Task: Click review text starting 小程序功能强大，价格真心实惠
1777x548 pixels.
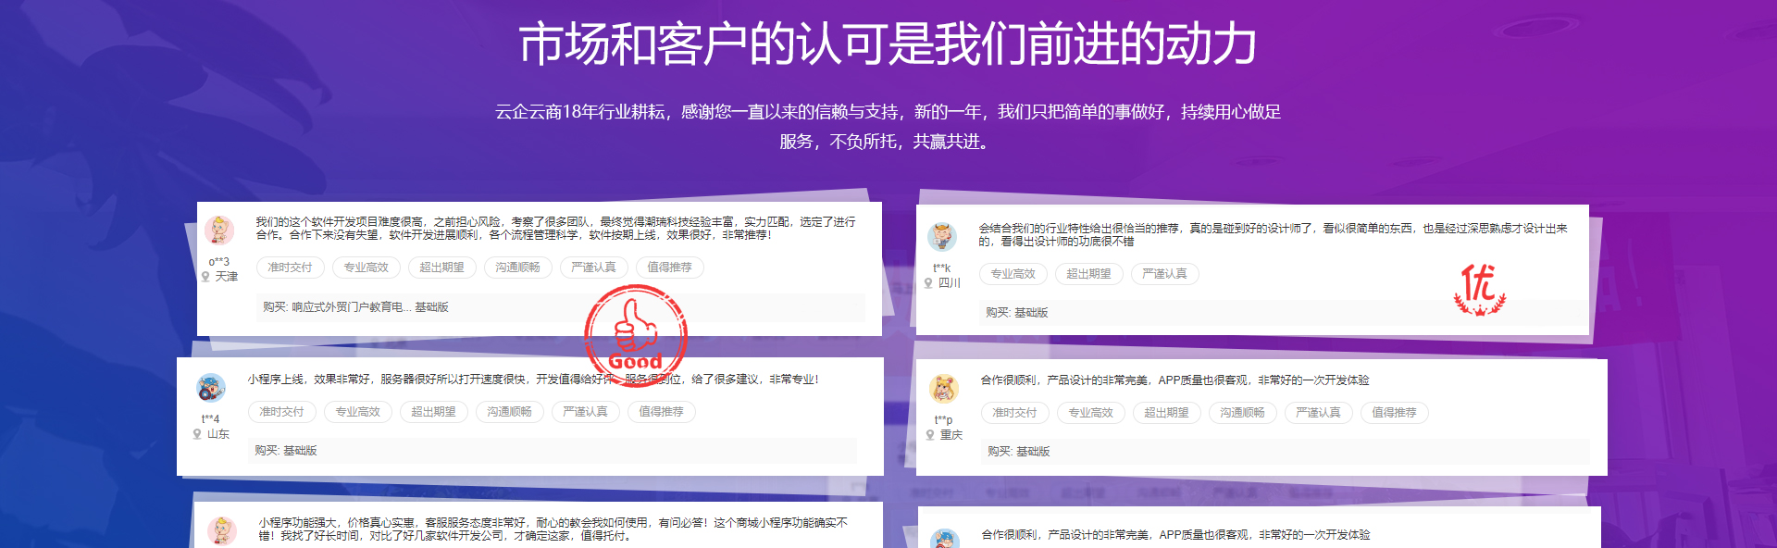Action: tap(553, 529)
